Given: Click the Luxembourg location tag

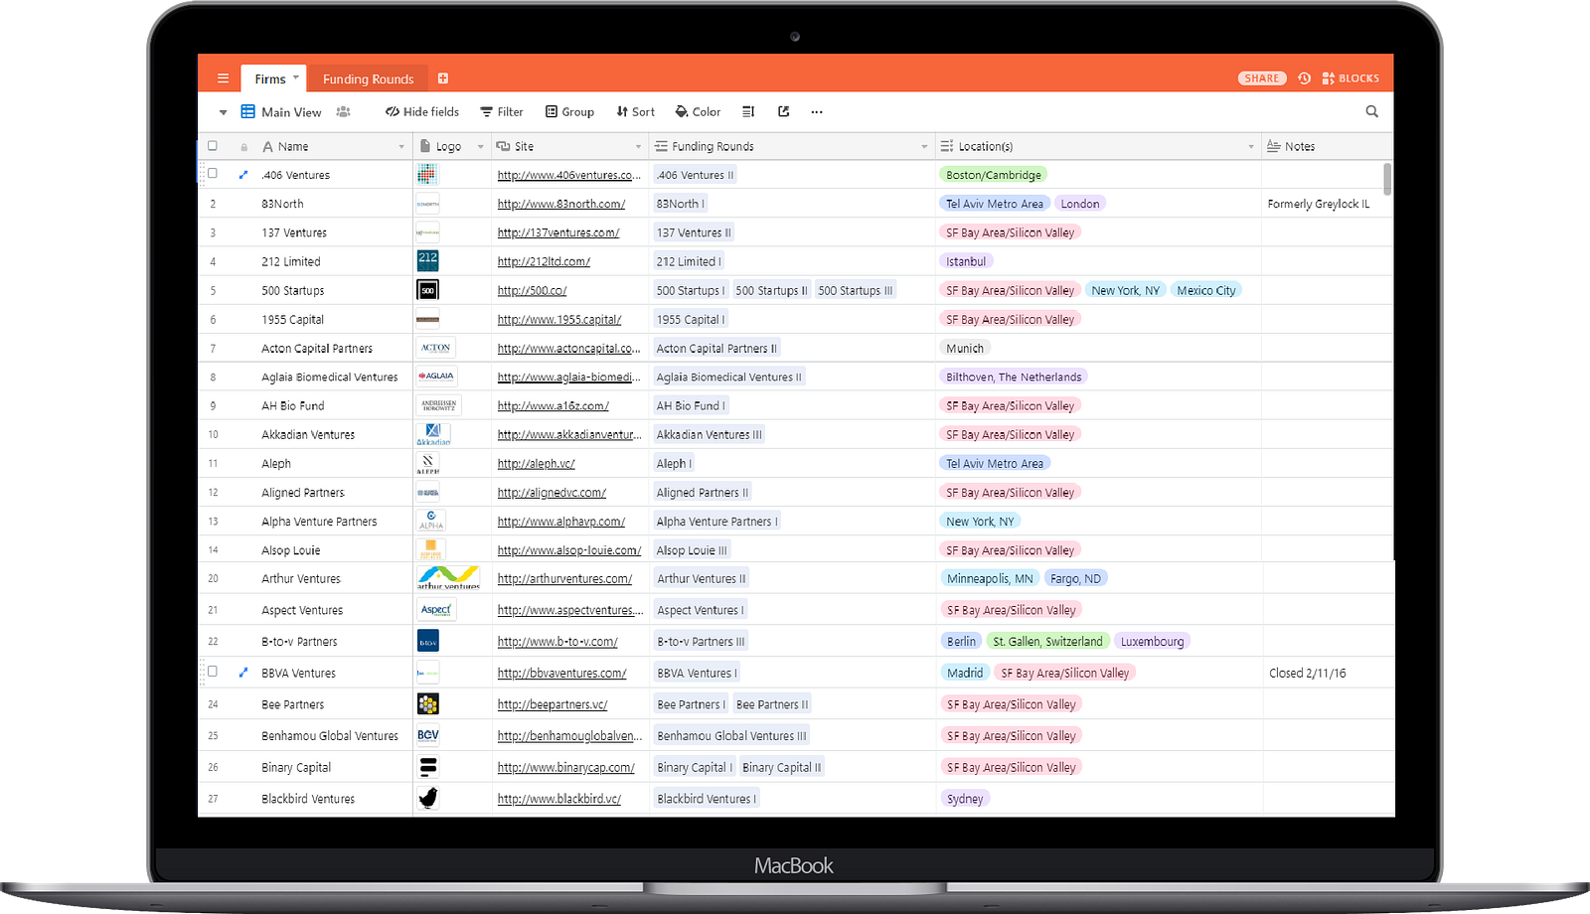Looking at the screenshot, I should click(1153, 642).
